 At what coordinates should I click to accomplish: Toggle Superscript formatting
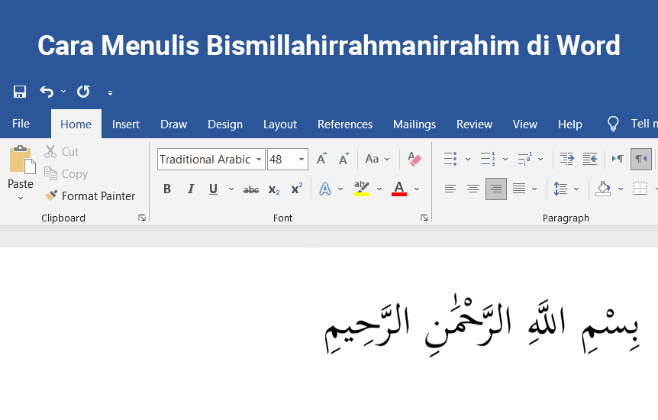pos(297,189)
